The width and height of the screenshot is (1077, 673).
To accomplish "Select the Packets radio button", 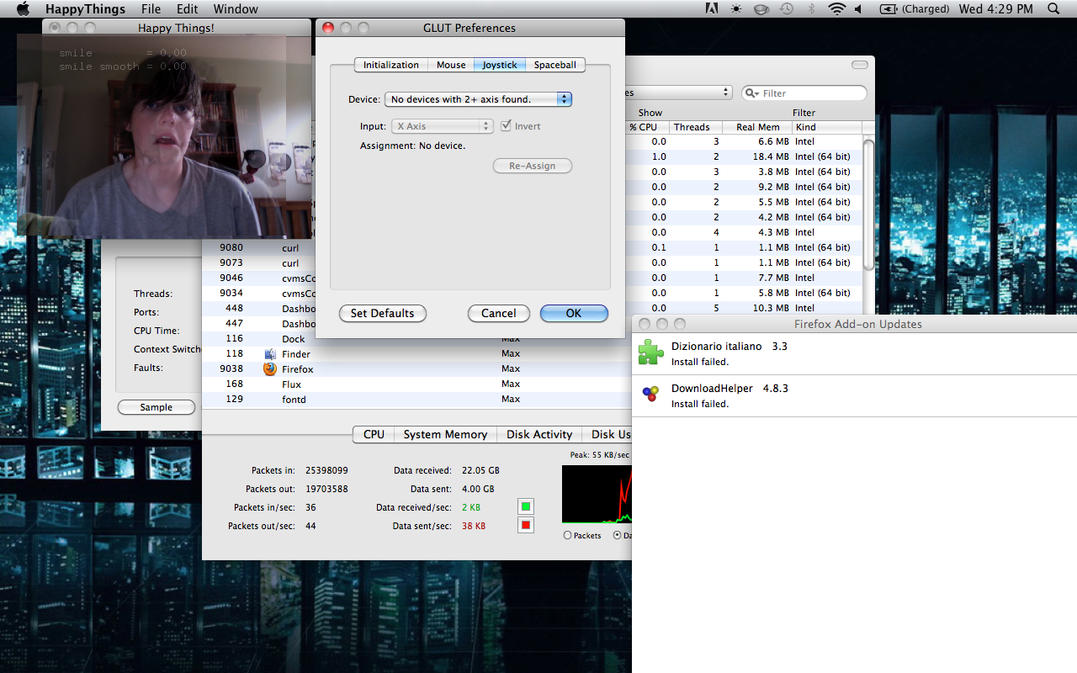I will [x=567, y=535].
